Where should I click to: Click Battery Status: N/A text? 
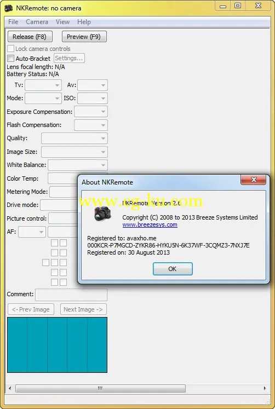(x=33, y=74)
